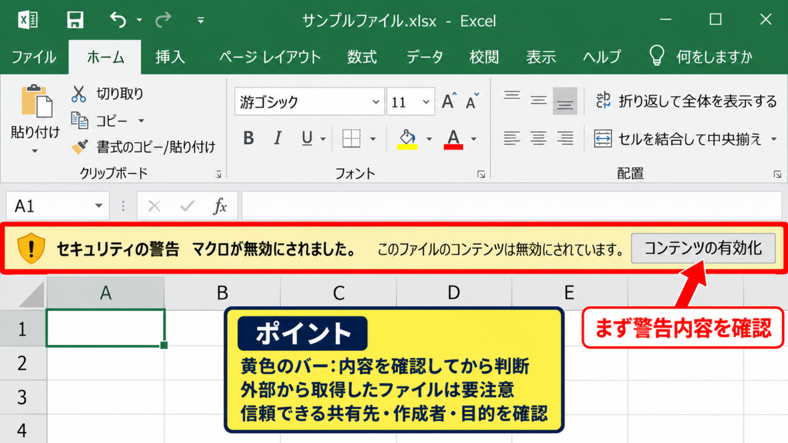Open the 游ゴシック font name dropdown
This screenshot has width=788, height=443.
tap(376, 102)
